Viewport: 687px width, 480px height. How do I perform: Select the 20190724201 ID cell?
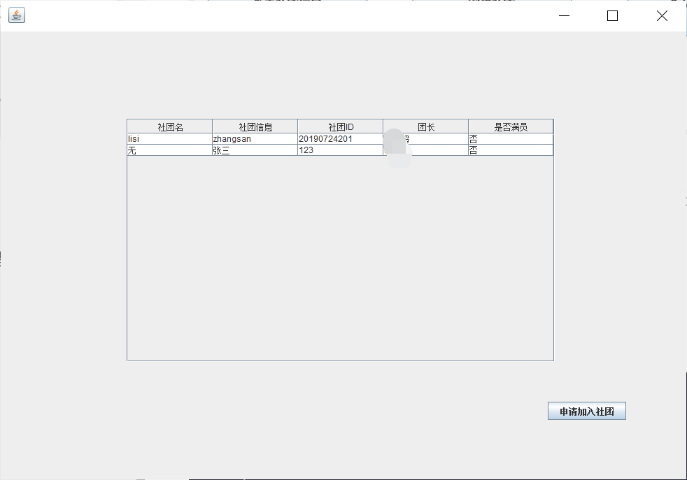[341, 139]
